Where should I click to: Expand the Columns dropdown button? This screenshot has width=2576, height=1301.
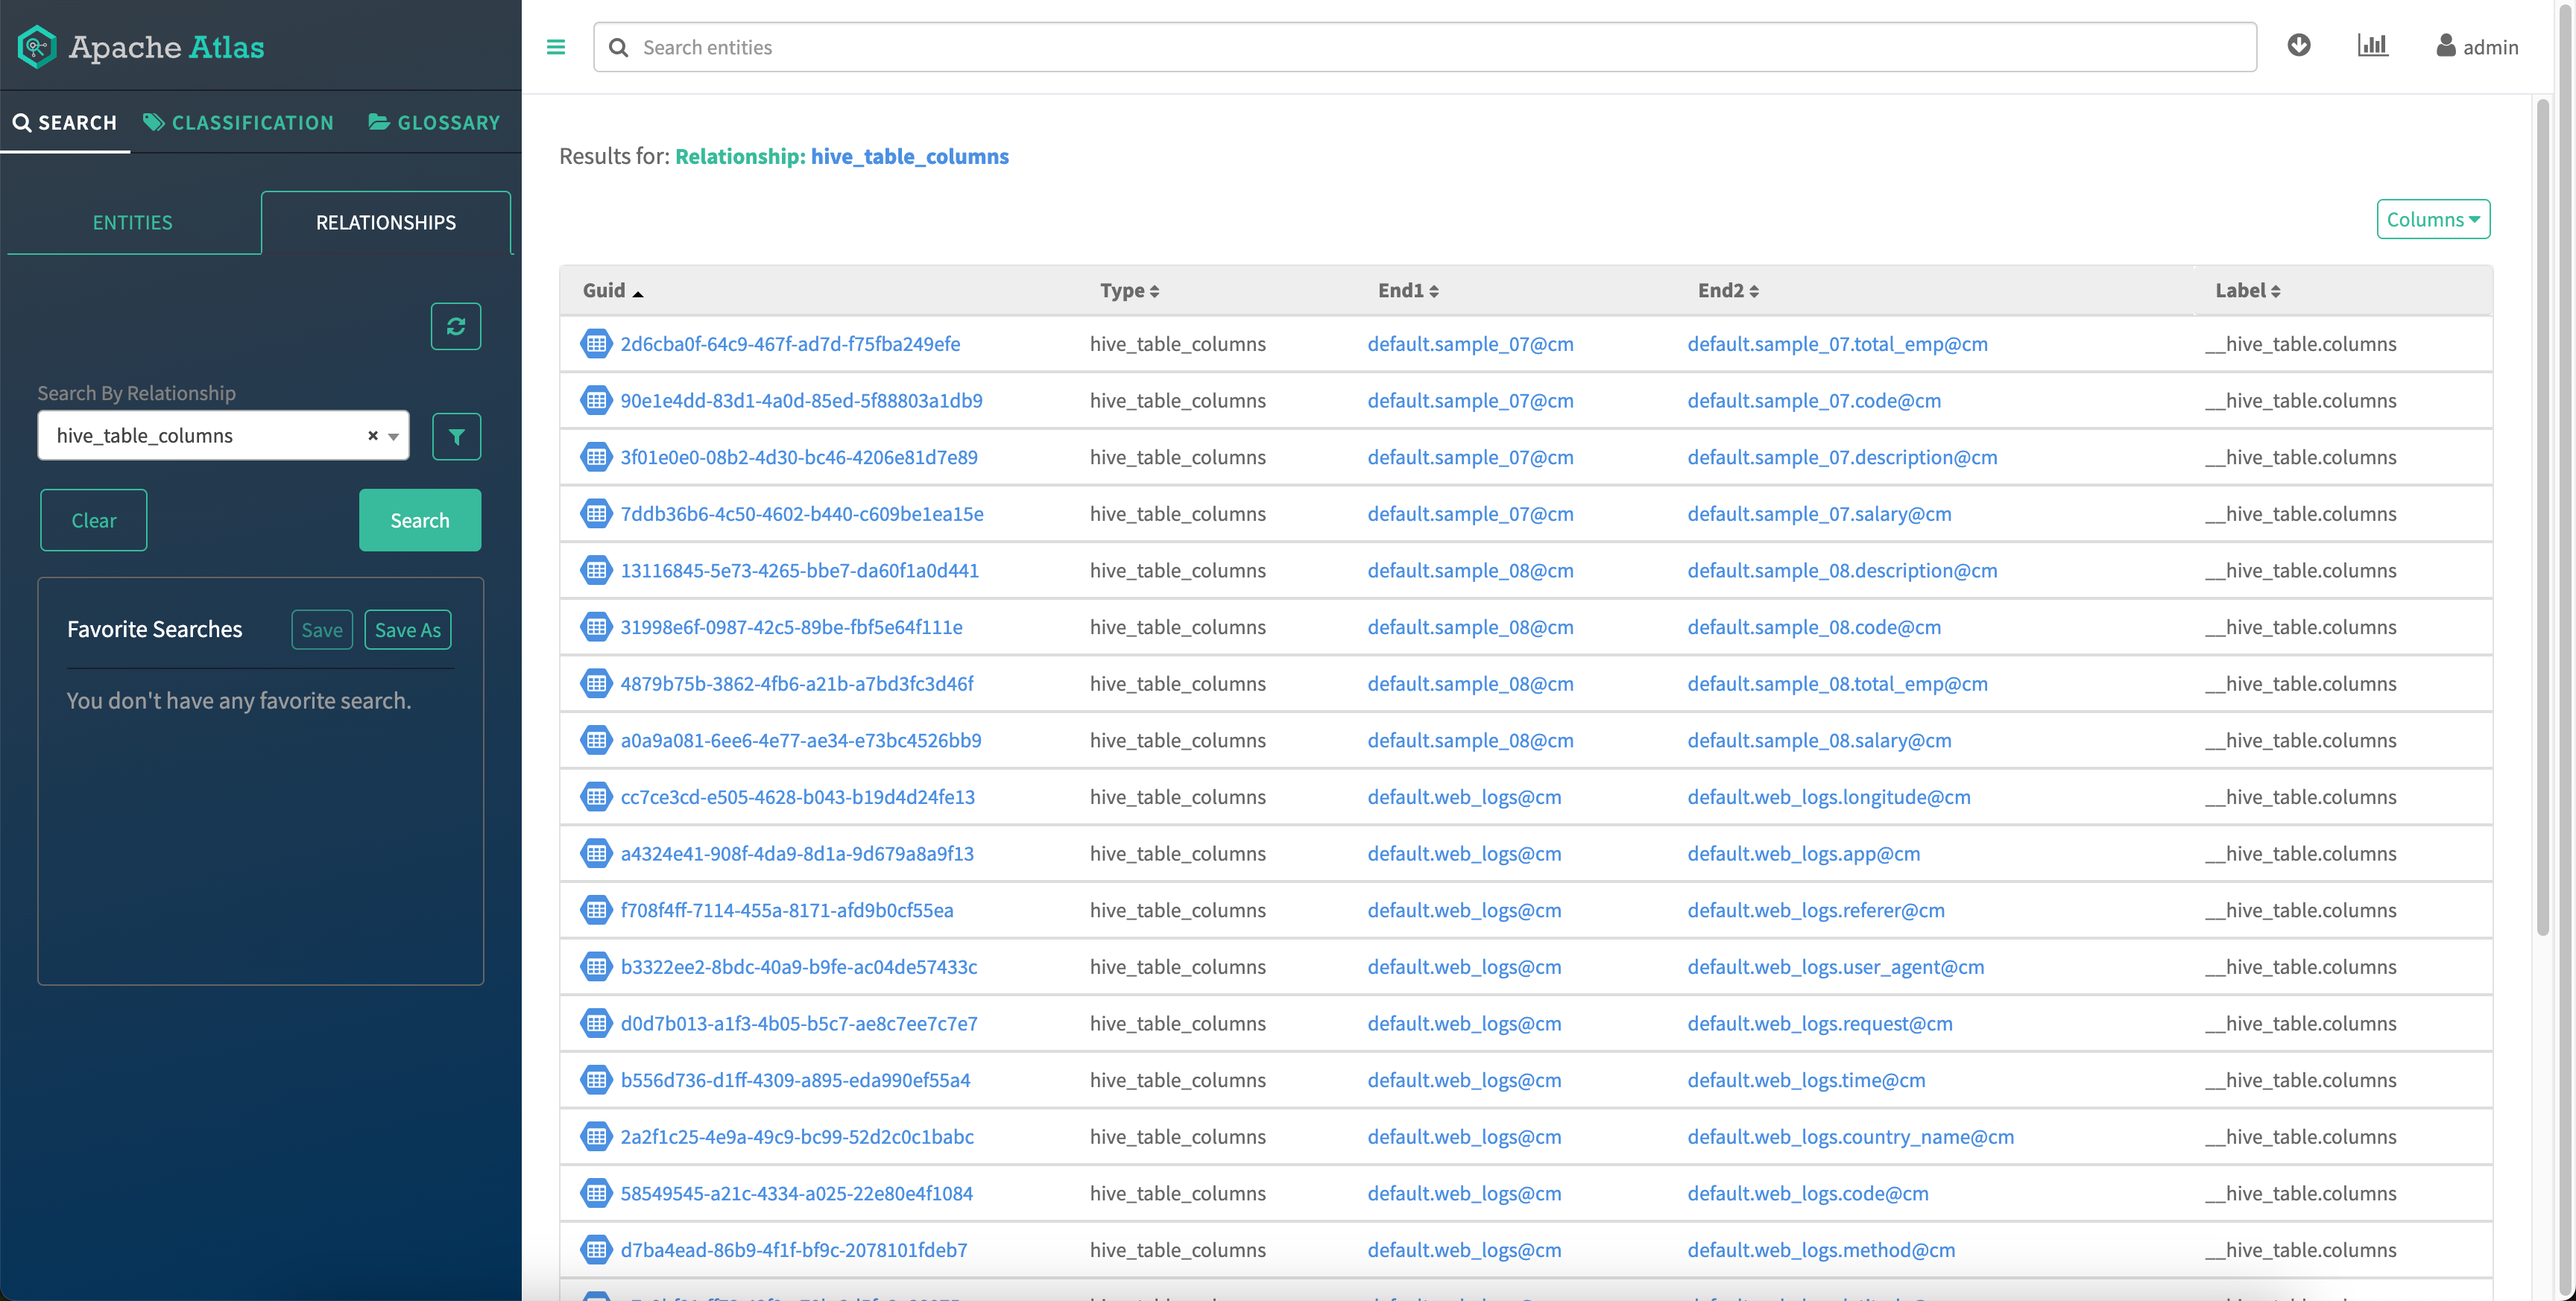pyautogui.click(x=2432, y=219)
